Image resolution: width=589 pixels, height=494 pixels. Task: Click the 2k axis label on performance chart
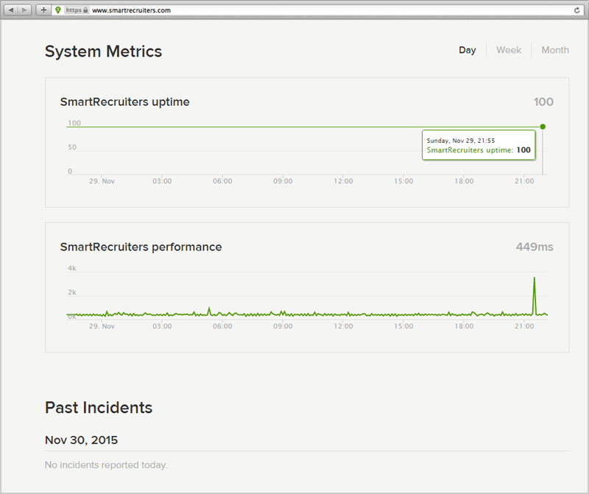point(71,292)
